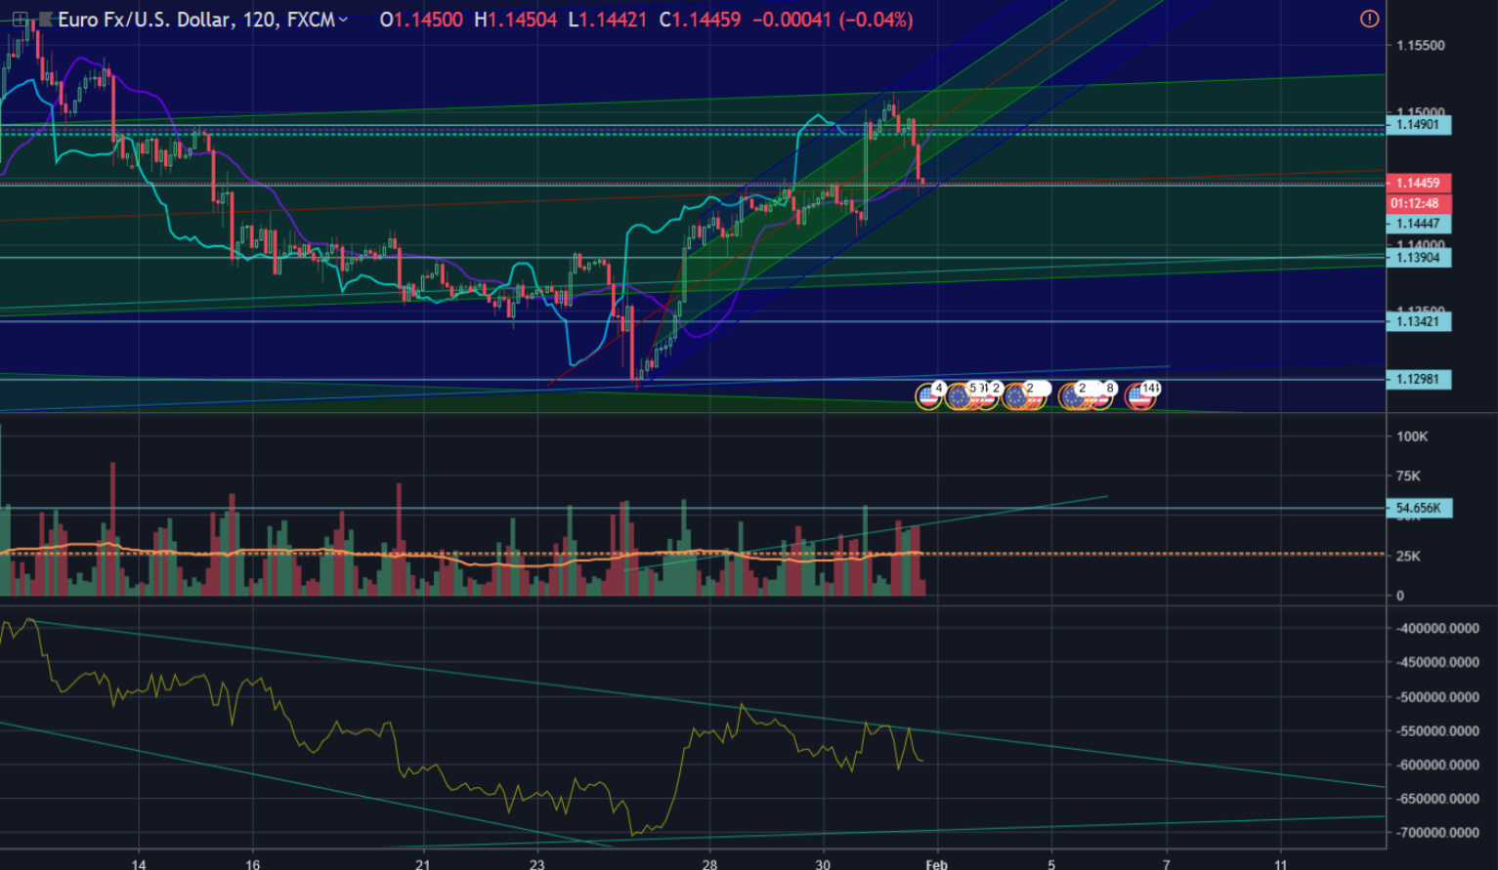Click the -550000.0000 indicator axis tick
The width and height of the screenshot is (1498, 870).
pyautogui.click(x=1438, y=731)
